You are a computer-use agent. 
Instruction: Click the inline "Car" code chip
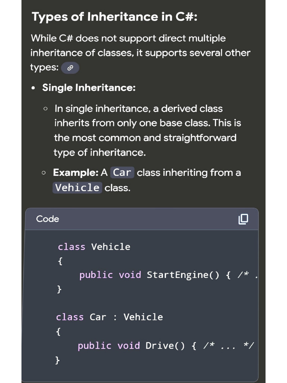122,172
